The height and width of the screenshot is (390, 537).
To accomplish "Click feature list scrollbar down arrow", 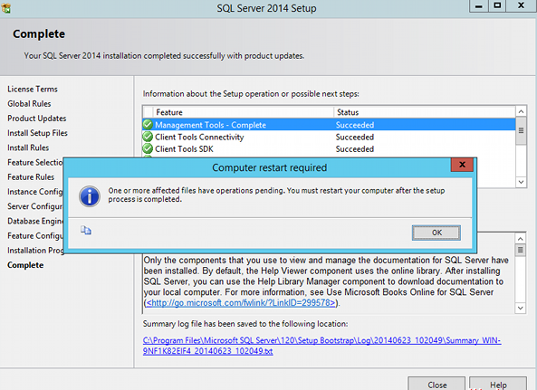I will [x=521, y=182].
